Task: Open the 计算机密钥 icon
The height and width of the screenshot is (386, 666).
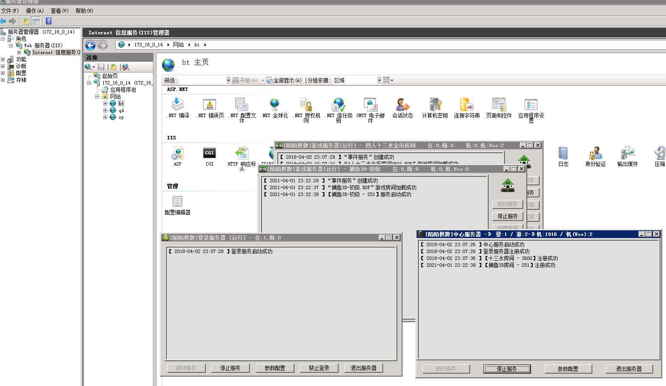Action: coord(435,105)
